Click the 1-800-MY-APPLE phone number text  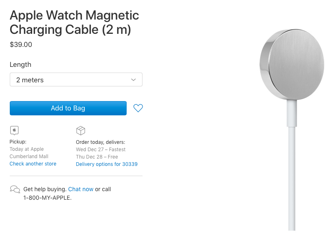[x=47, y=198]
